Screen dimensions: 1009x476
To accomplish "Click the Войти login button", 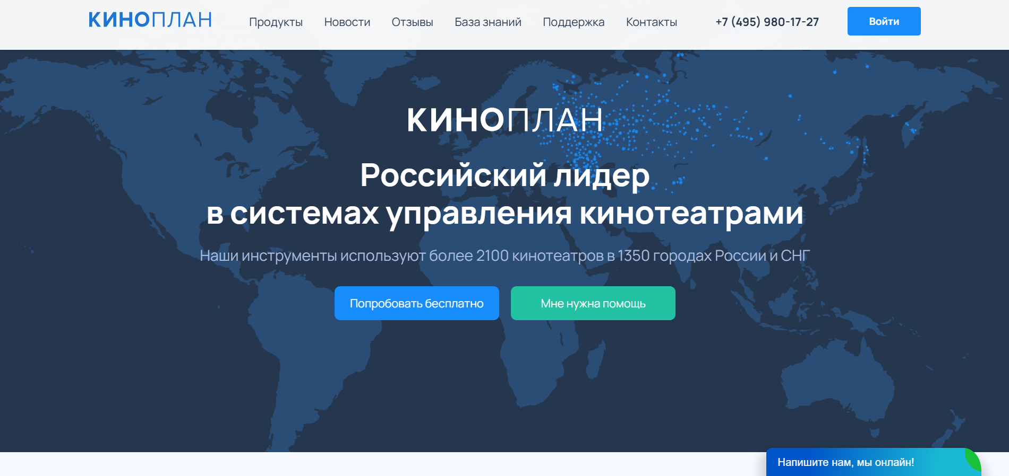I will (x=884, y=21).
